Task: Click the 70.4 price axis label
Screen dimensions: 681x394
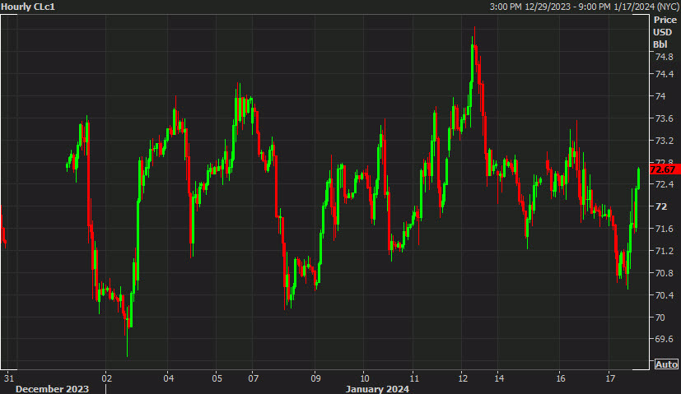Action: click(x=664, y=295)
